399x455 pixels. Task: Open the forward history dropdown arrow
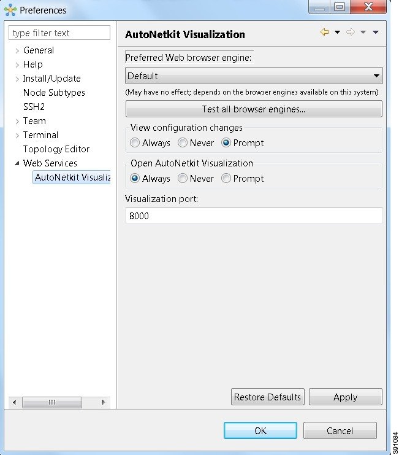pos(363,32)
